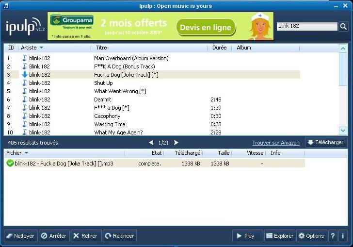Screen dimensions: 353x247
Task: Click the 'complete.' status cell
Action: pyautogui.click(x=149, y=164)
